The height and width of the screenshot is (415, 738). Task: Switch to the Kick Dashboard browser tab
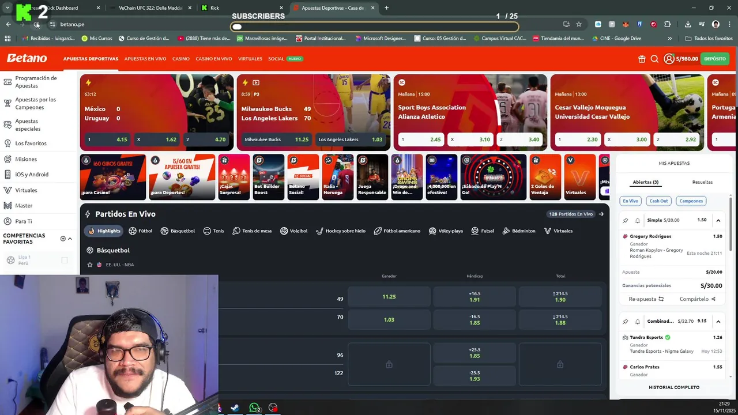coord(61,8)
